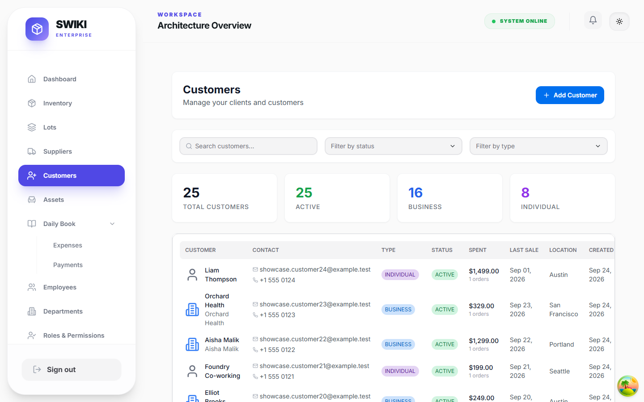
Task: Click the Individual count stat card
Action: point(563,198)
